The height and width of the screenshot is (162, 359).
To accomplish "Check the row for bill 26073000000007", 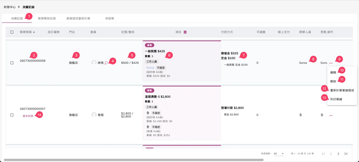I will pyautogui.click(x=12, y=115).
